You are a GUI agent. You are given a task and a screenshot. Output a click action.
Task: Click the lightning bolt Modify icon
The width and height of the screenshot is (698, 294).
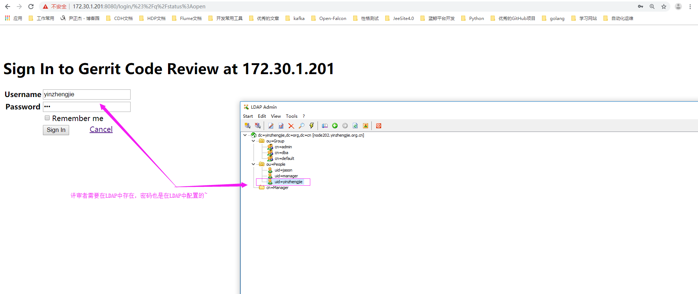[x=312, y=126]
